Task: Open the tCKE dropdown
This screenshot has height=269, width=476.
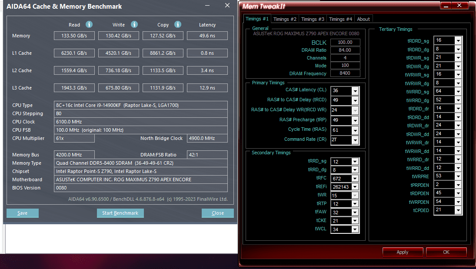Action: click(355, 221)
